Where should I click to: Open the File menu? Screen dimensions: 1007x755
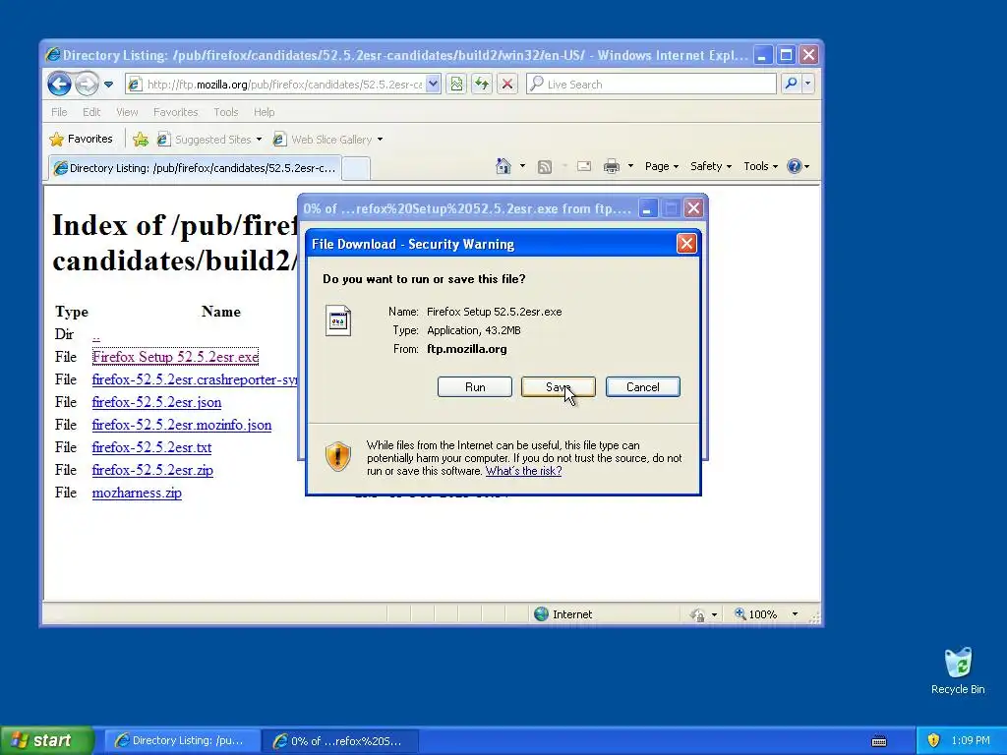pyautogui.click(x=59, y=112)
